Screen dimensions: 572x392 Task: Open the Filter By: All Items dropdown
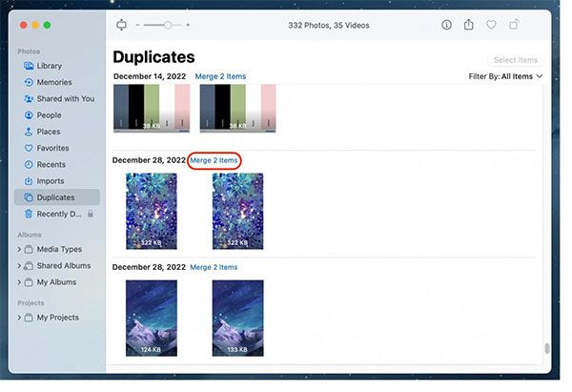coord(505,76)
